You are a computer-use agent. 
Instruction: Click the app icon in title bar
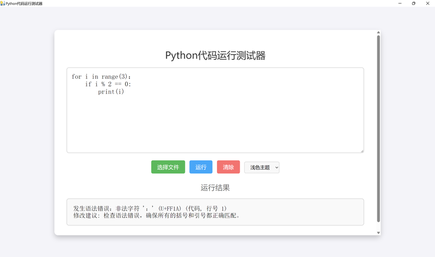tap(3, 3)
